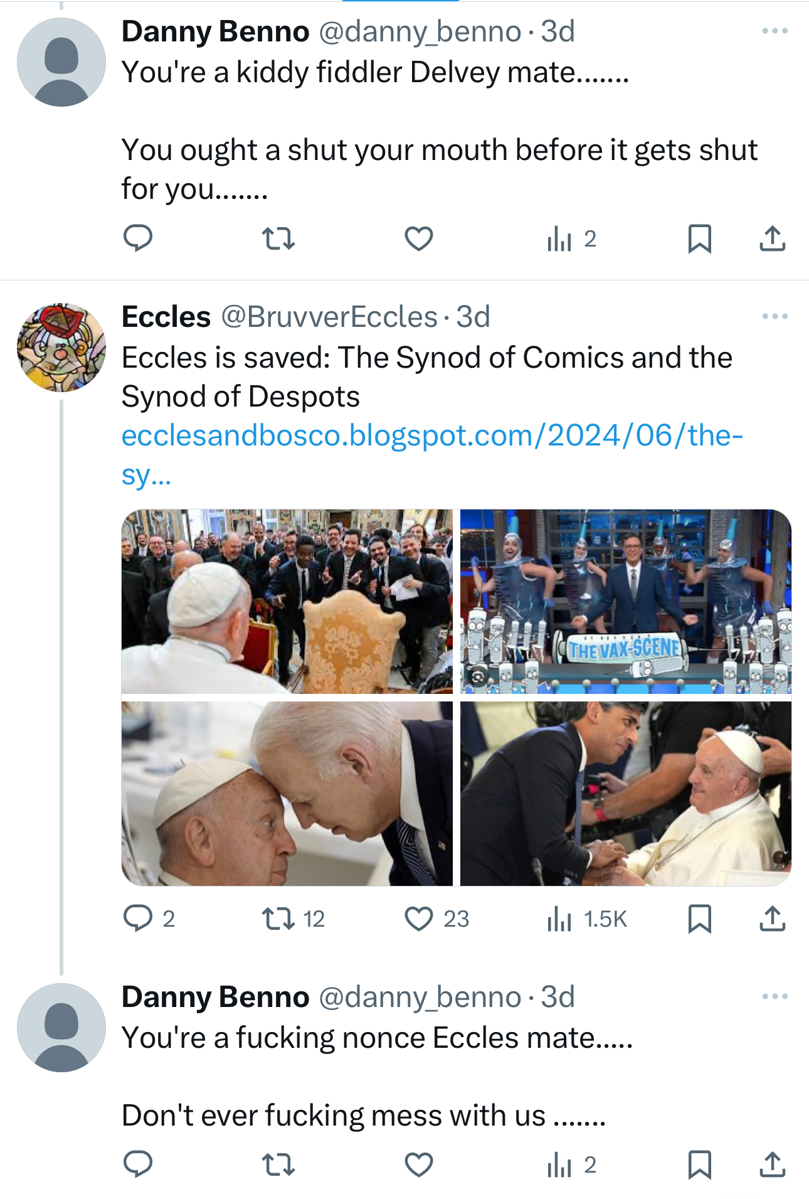Open the ecclesandbosco.blogspot.com link
Screen dimensions: 809x1199
coord(431,435)
